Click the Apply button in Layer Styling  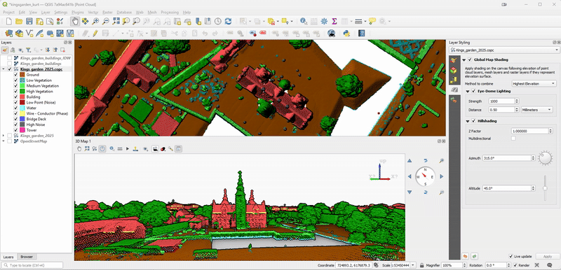(x=548, y=257)
